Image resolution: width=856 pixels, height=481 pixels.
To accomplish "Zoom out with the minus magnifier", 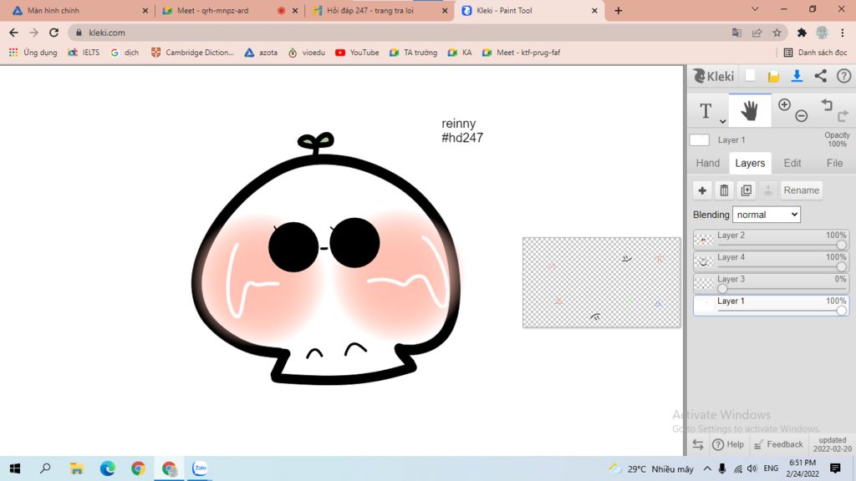I will click(x=801, y=115).
